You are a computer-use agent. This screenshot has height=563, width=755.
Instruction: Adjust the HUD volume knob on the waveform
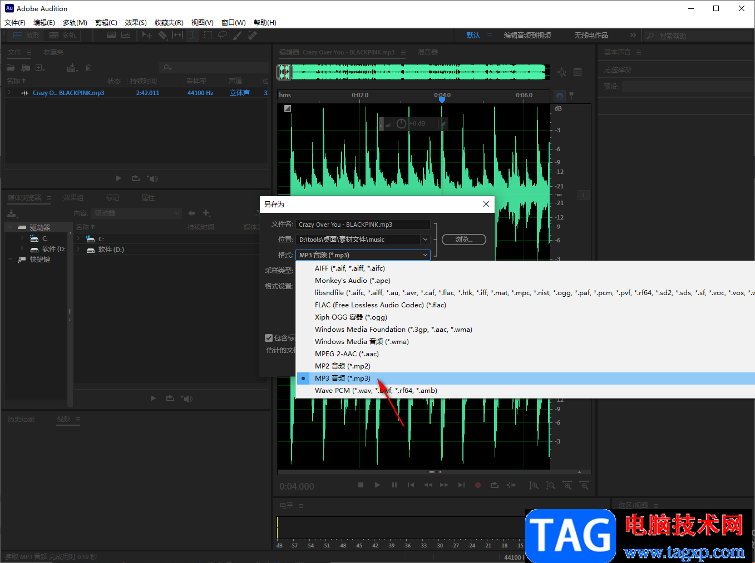pos(401,123)
